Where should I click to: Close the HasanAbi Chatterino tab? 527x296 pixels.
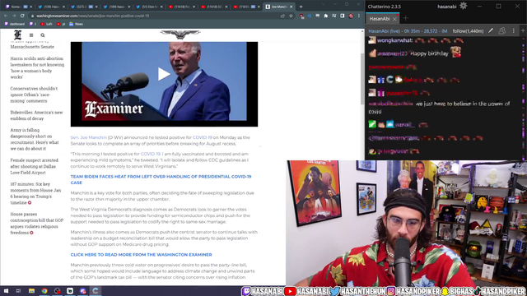click(x=394, y=19)
